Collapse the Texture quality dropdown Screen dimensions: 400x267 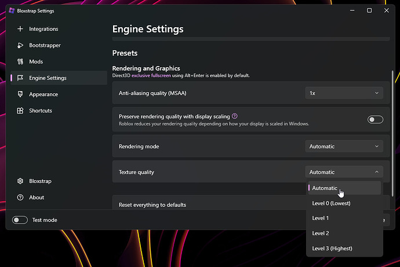click(344, 172)
